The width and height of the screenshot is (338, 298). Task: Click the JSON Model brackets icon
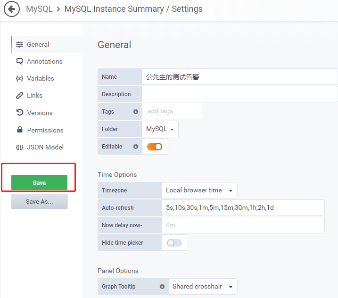pyautogui.click(x=19, y=147)
